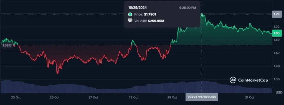This screenshot has height=105, width=284.
Task: Click the 1.50 price axis label
Action: point(277,53)
